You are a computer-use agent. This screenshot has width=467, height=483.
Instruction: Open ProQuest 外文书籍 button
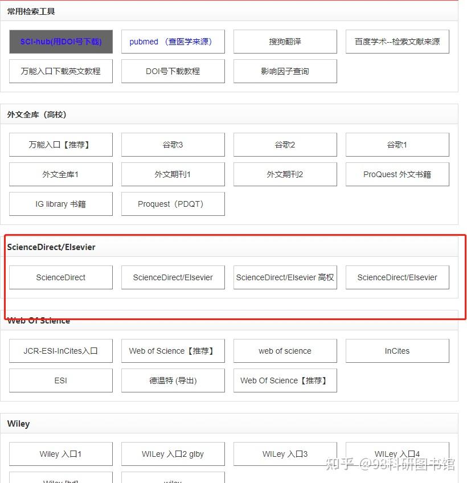click(397, 174)
